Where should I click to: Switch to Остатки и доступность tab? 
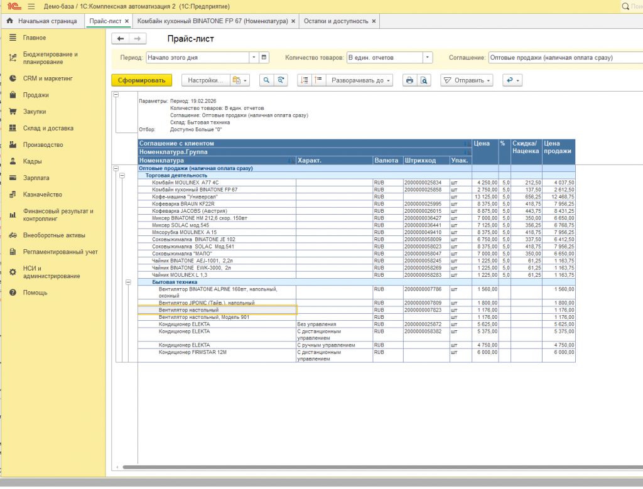(335, 21)
